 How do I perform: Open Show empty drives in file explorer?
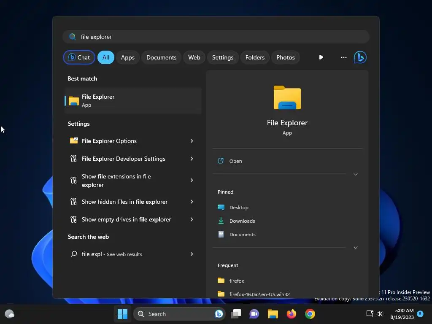pyautogui.click(x=133, y=219)
